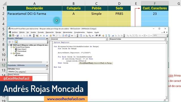
Task: Switch to the Alfabética properties tab
Action: pyautogui.click(x=11, y=72)
